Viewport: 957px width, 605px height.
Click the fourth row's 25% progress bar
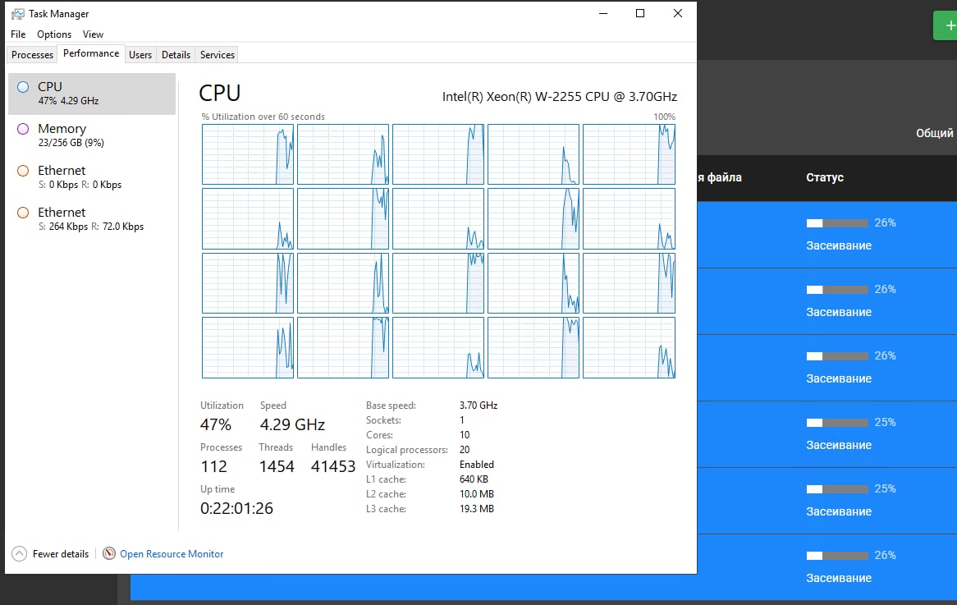[x=837, y=423]
